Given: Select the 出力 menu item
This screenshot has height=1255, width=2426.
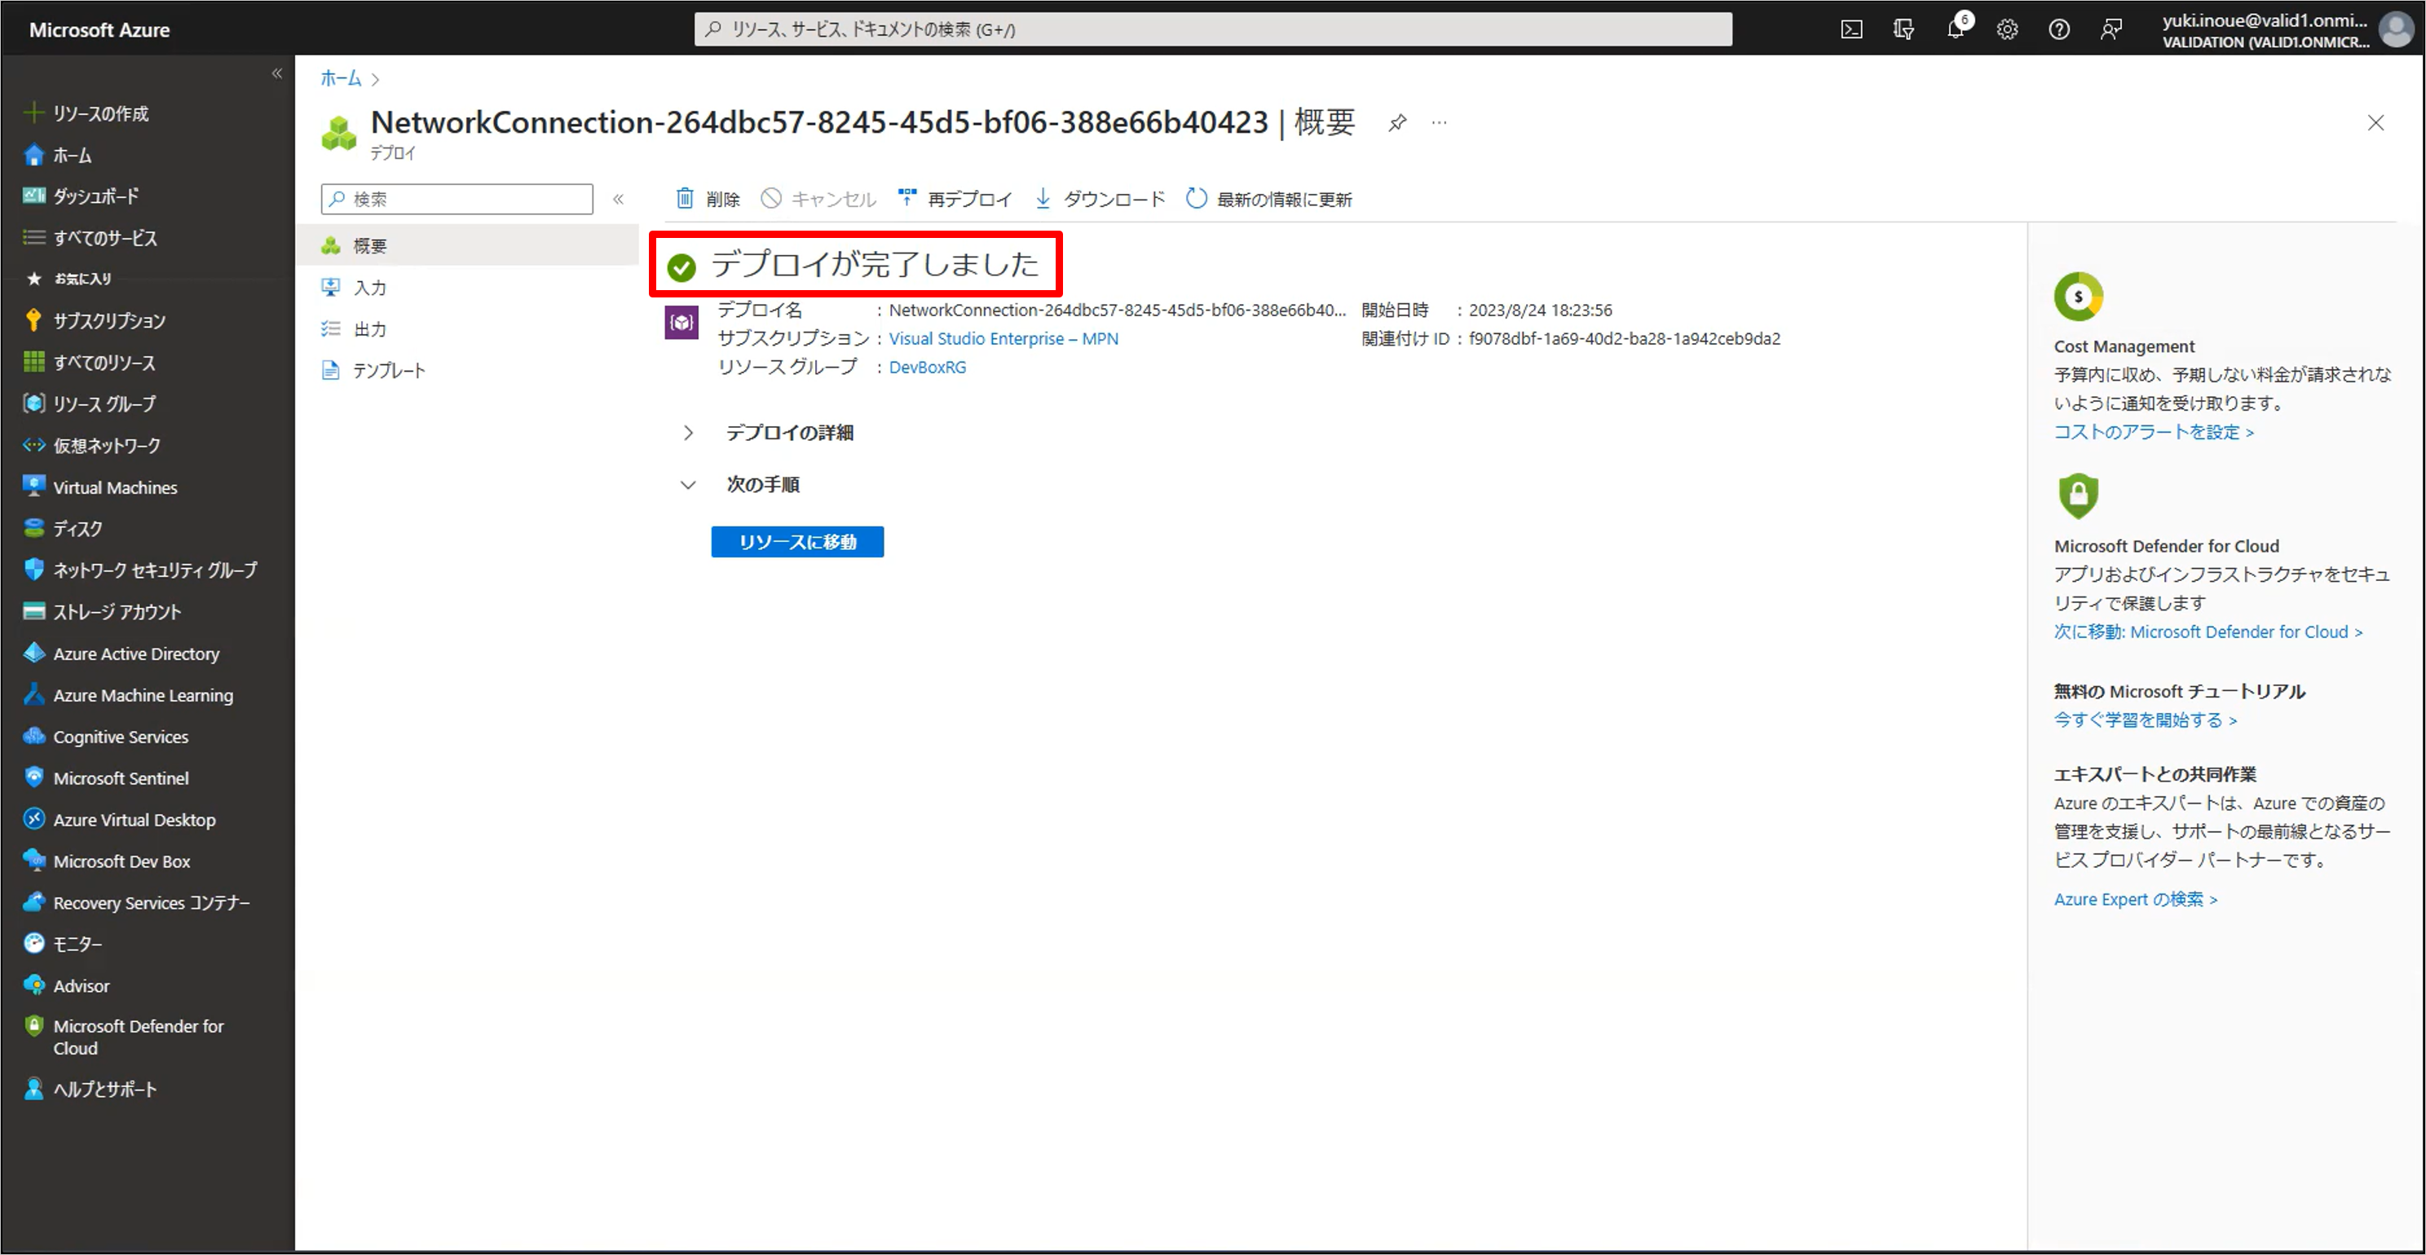Looking at the screenshot, I should coord(467,328).
